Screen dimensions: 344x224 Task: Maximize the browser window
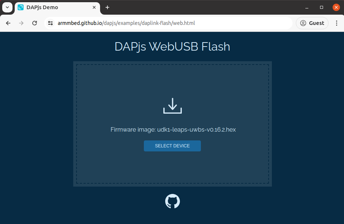pos(322,7)
